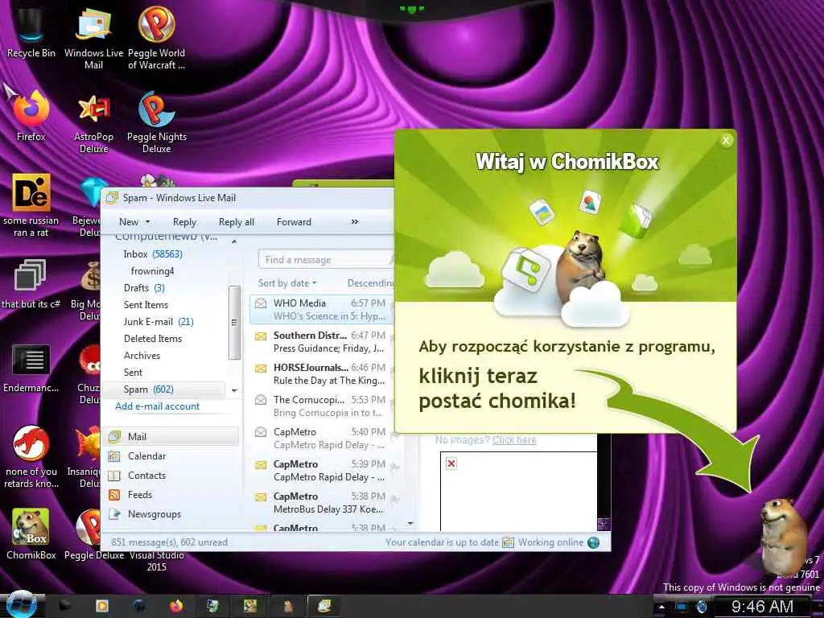Screen dimensions: 824x618
Task: Switch to Mail view
Action: click(x=172, y=437)
